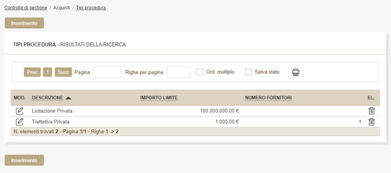The width and height of the screenshot is (391, 173).
Task: Open Controllo di gestione breadcrumb
Action: point(26,8)
